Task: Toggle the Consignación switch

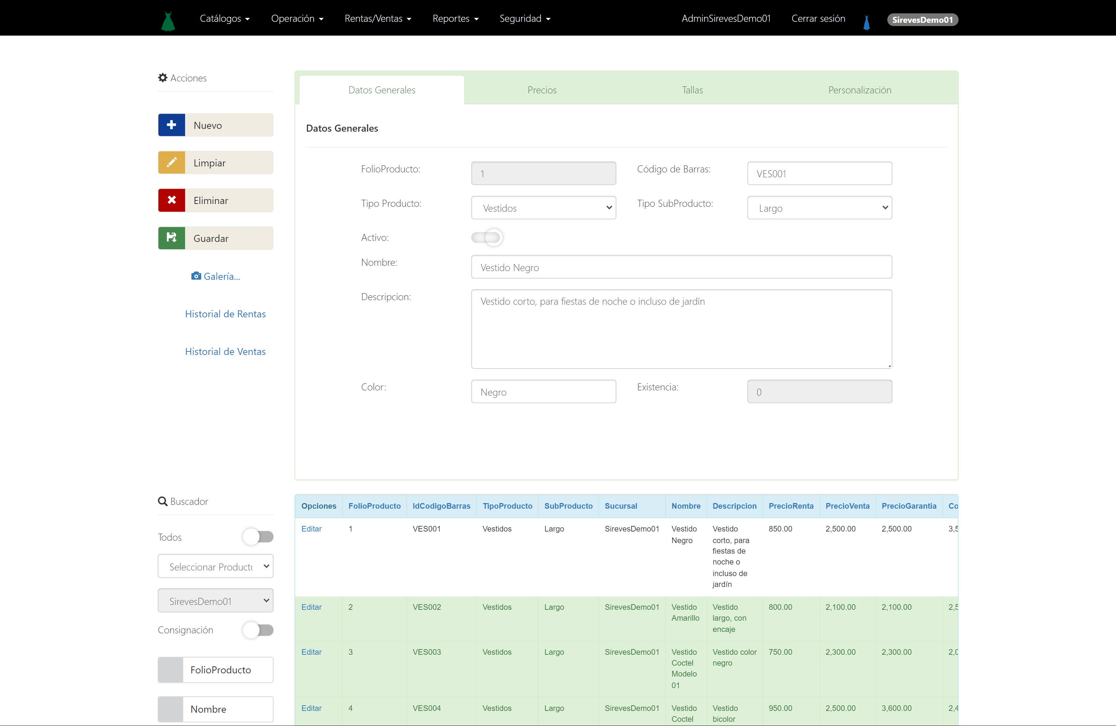Action: 258,630
